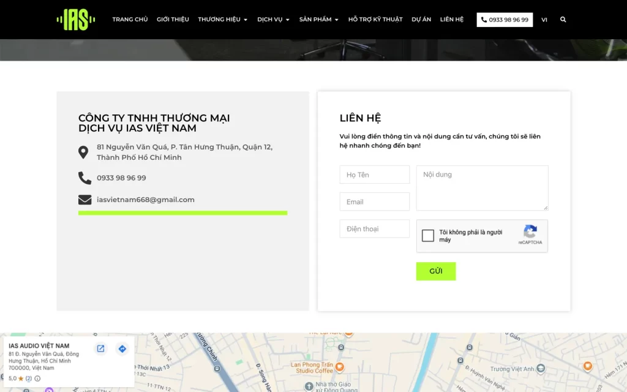Viewport: 627px width, 392px height.
Task: Focus the Điện thoại input field
Action: [x=374, y=229]
